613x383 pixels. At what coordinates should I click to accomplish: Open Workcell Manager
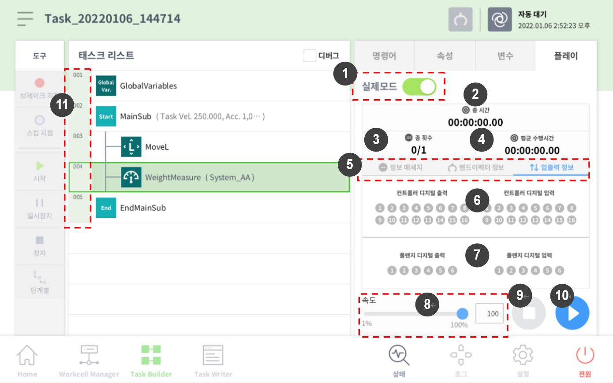[x=89, y=361]
